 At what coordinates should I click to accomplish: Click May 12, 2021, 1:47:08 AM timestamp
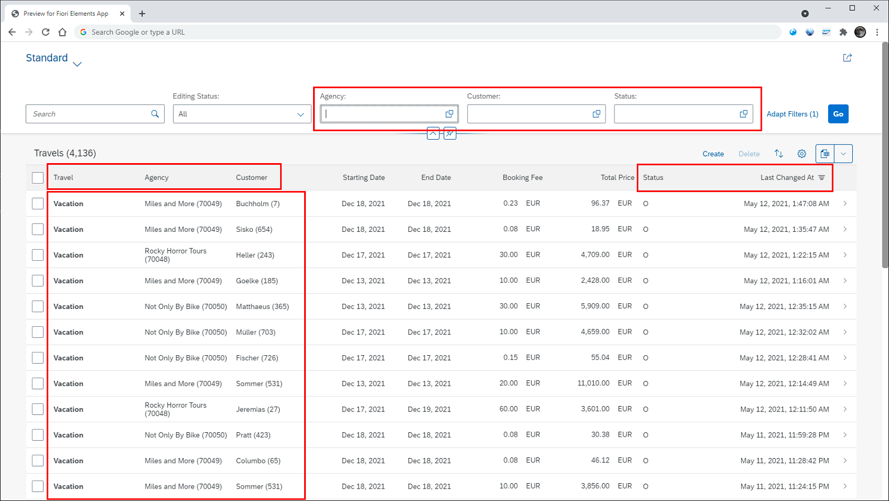[x=786, y=204]
